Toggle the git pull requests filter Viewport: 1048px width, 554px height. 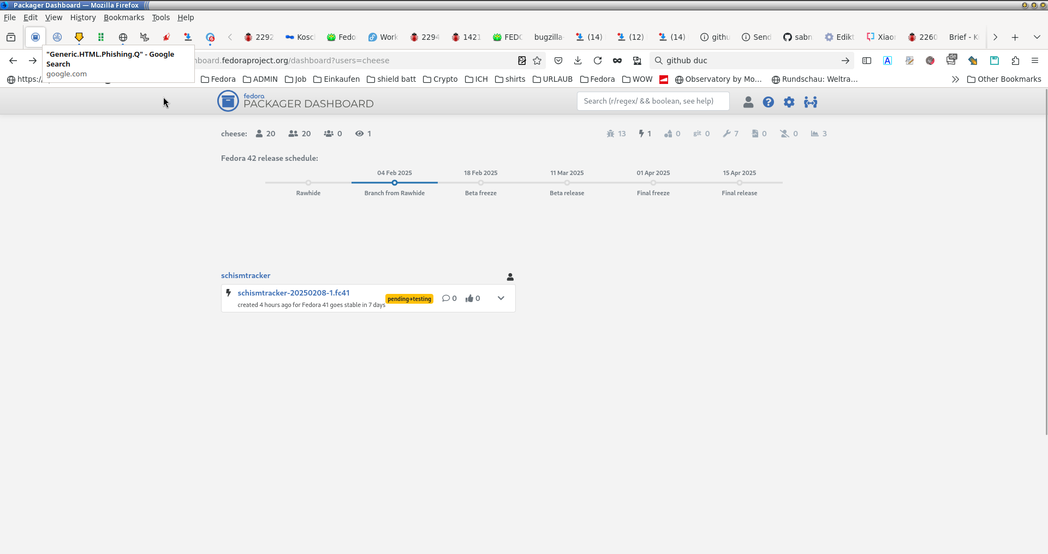(701, 134)
